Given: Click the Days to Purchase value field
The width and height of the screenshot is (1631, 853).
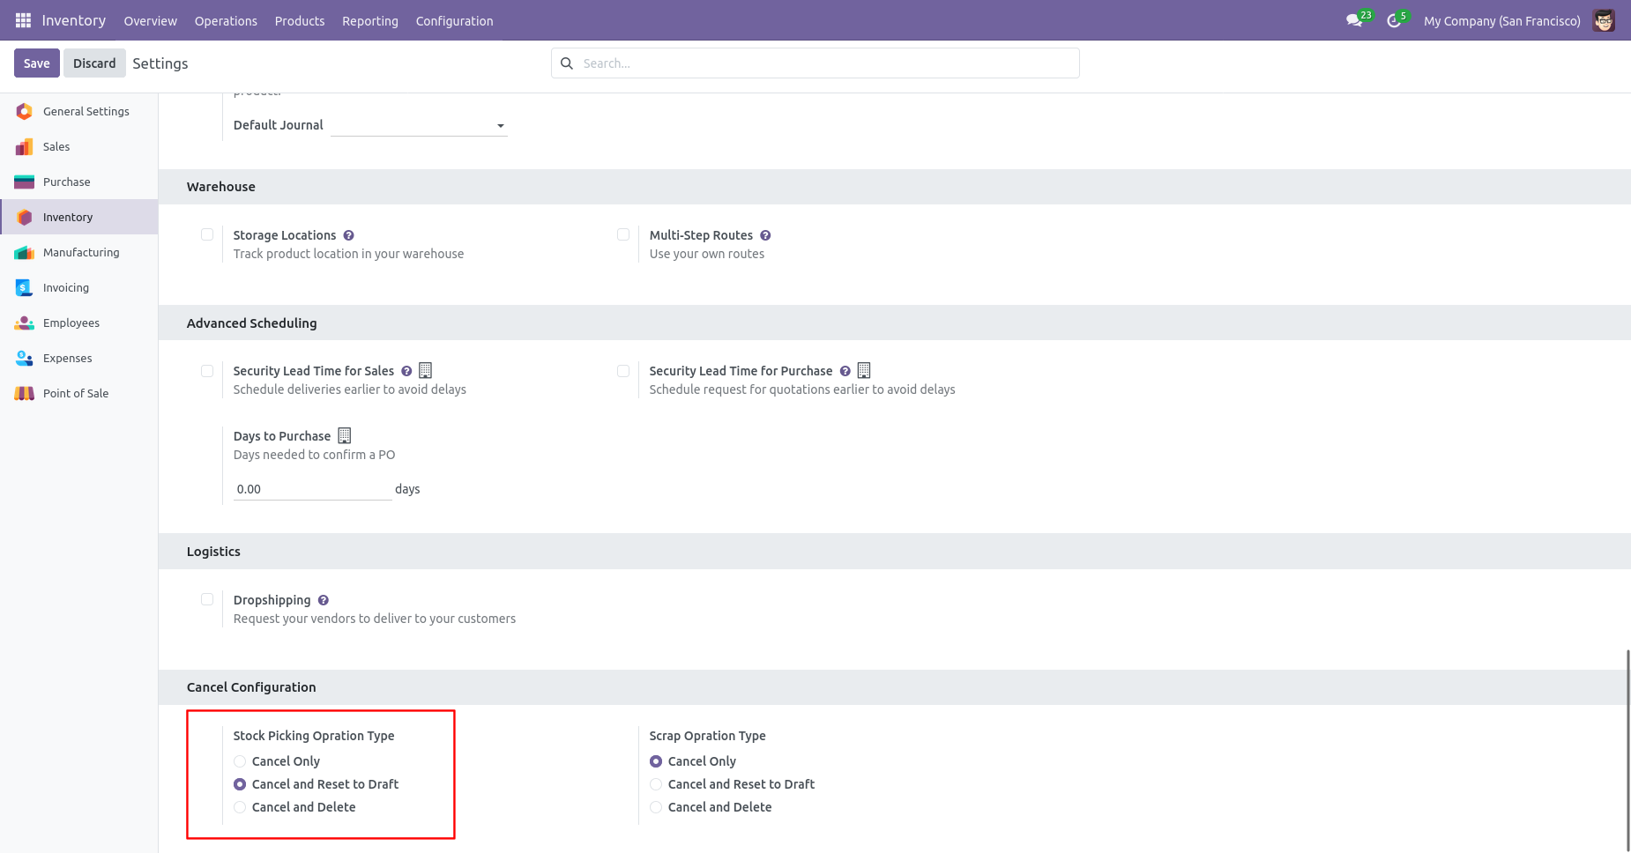Looking at the screenshot, I should 312,489.
